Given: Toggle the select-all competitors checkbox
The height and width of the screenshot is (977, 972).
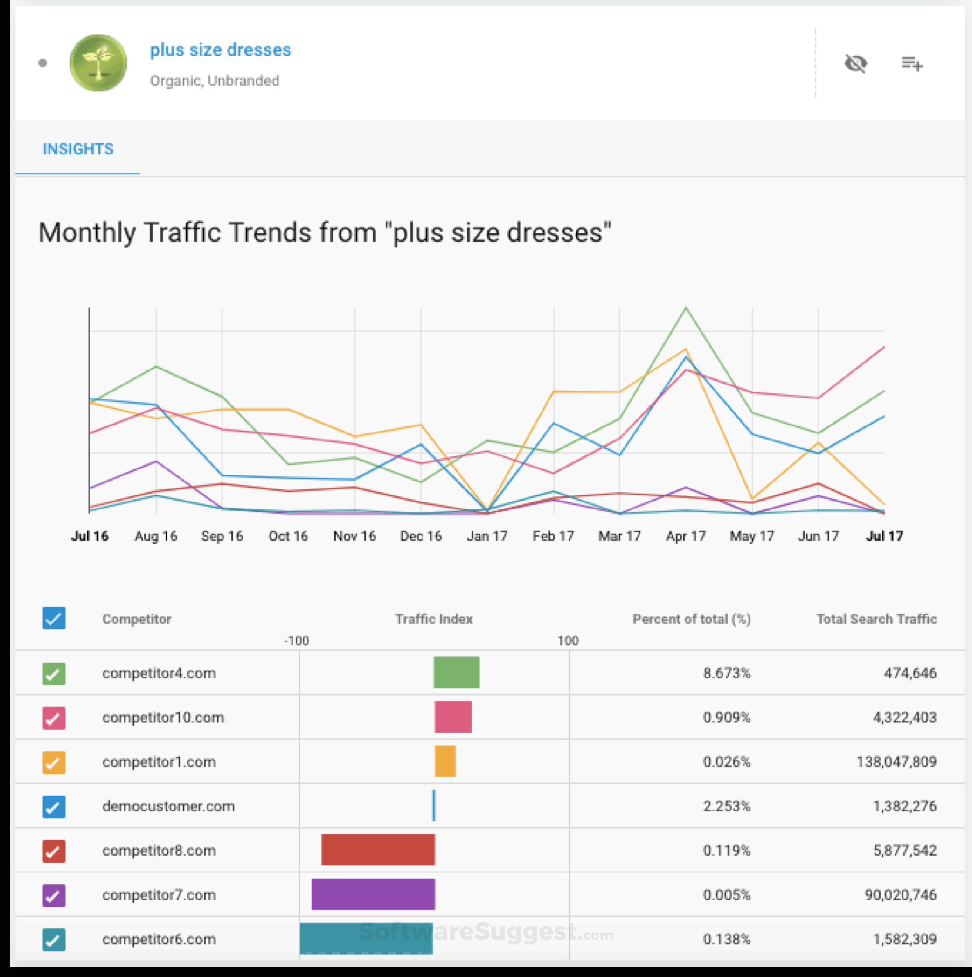Looking at the screenshot, I should click(x=54, y=618).
